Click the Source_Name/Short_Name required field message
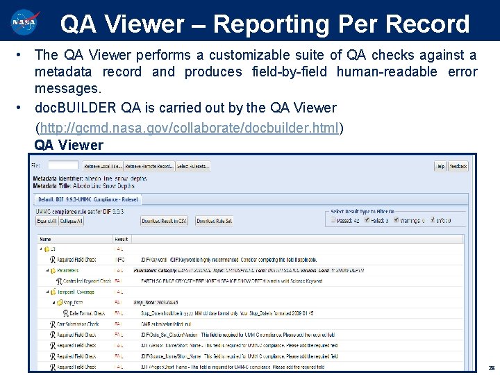 [x=239, y=356]
